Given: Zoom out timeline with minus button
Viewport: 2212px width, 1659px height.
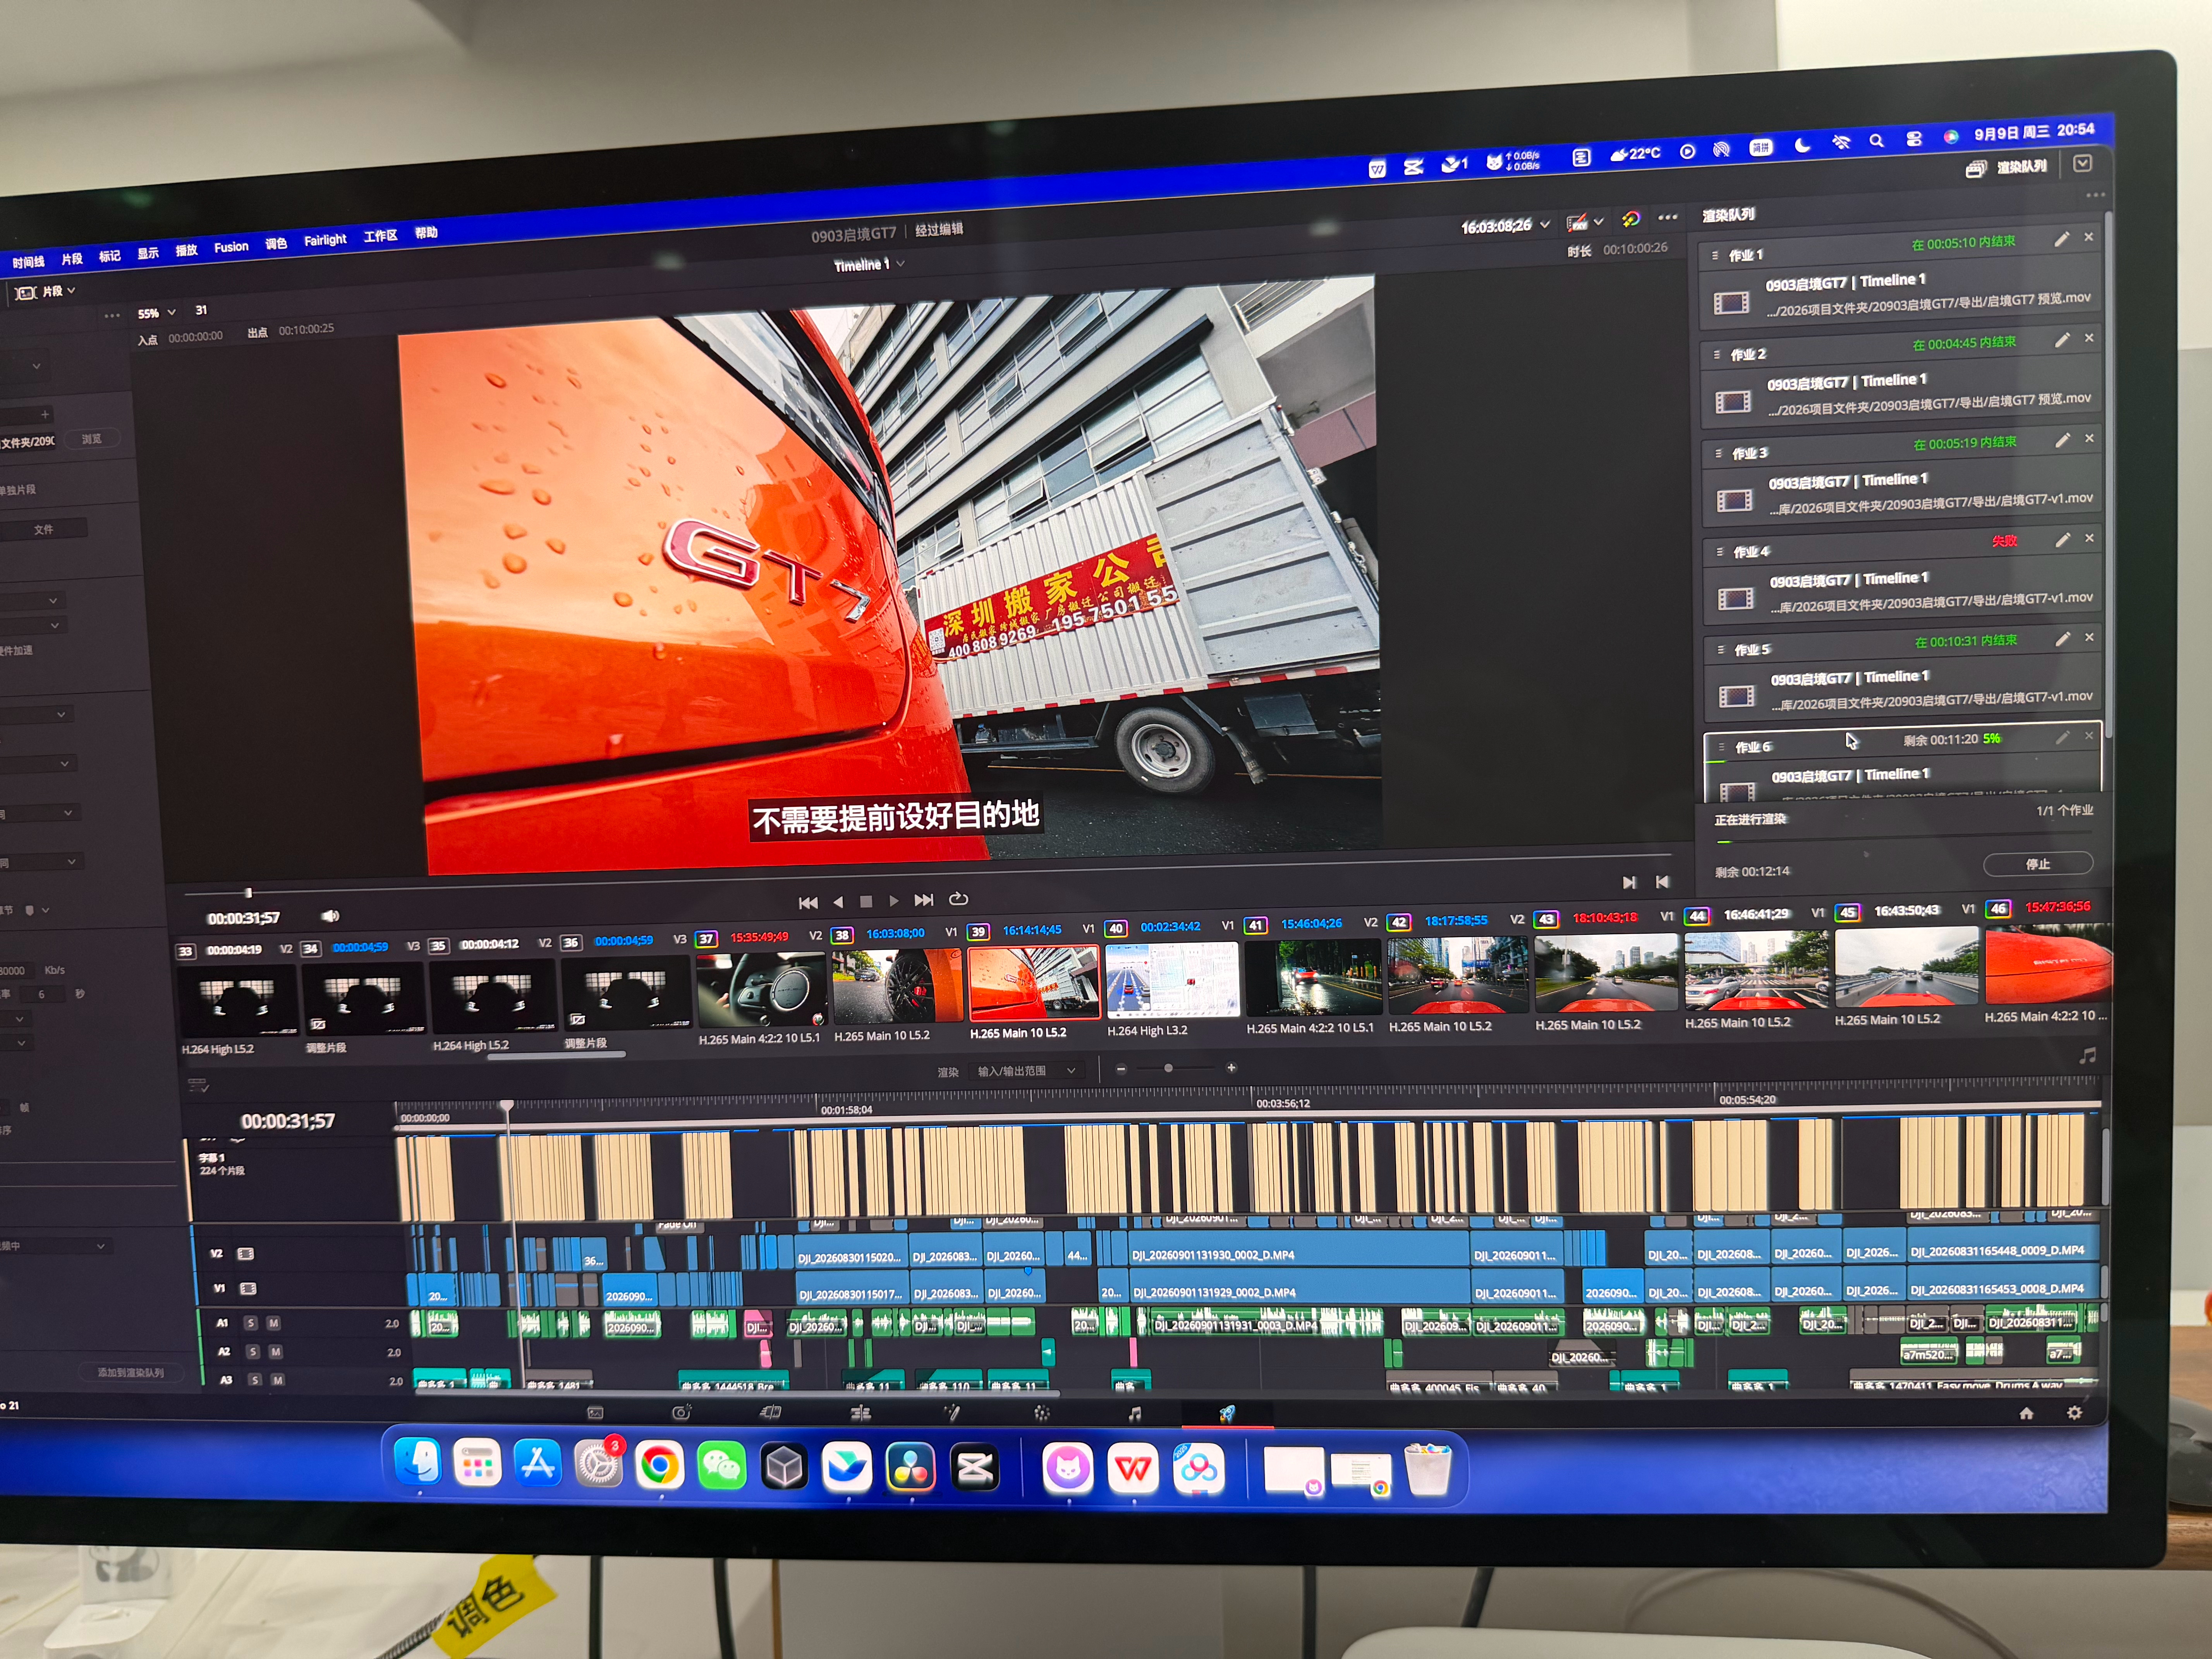Looking at the screenshot, I should click(1121, 1069).
